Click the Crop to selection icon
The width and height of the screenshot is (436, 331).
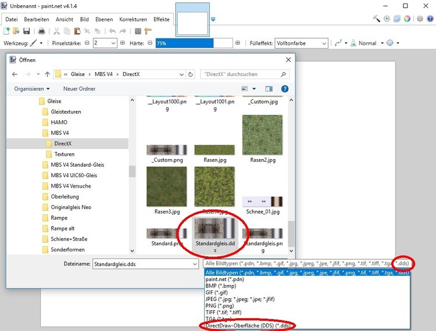tap(87, 31)
